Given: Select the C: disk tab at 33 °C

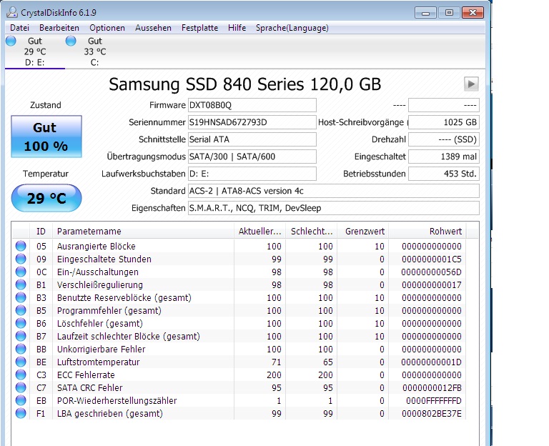Looking at the screenshot, I should [95, 51].
